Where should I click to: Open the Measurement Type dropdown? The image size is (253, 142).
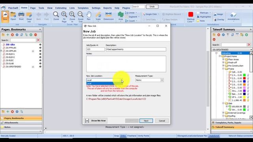click(x=162, y=80)
